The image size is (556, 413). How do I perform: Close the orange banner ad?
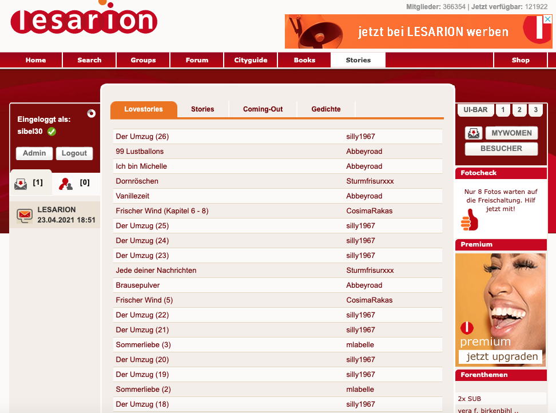[547, 19]
